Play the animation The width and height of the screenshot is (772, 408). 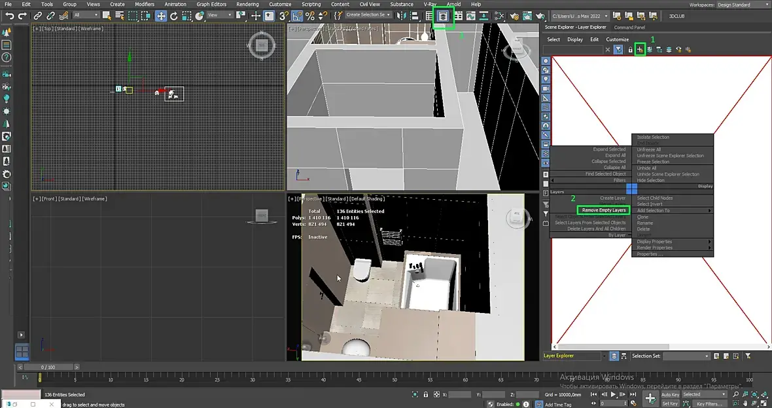(x=613, y=395)
